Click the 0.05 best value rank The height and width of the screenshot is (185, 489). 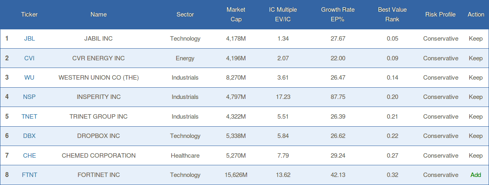[392, 39]
